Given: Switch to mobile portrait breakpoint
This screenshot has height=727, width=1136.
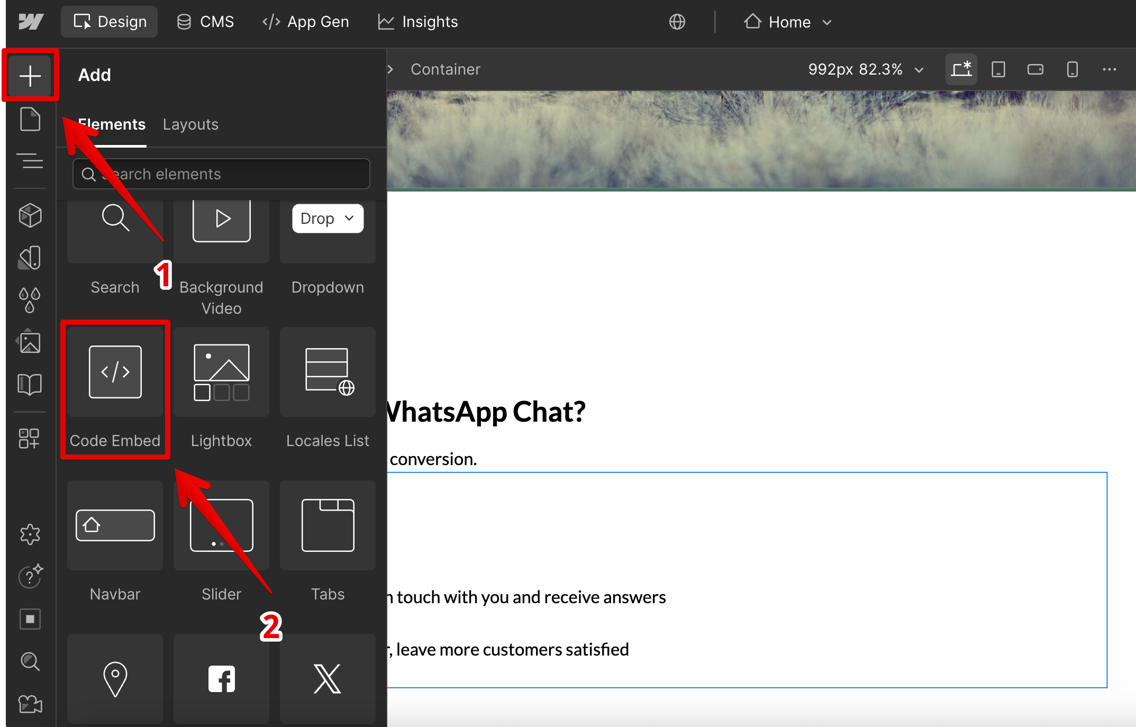Looking at the screenshot, I should 1072,69.
